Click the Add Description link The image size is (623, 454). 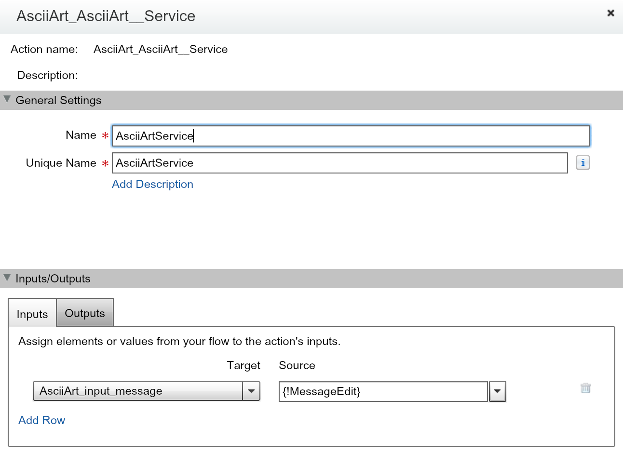point(152,184)
